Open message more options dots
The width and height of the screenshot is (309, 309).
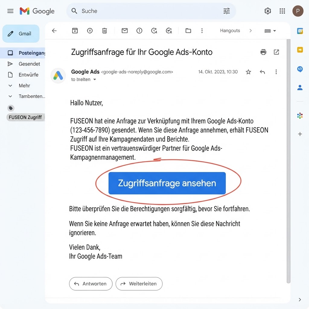coord(276,72)
